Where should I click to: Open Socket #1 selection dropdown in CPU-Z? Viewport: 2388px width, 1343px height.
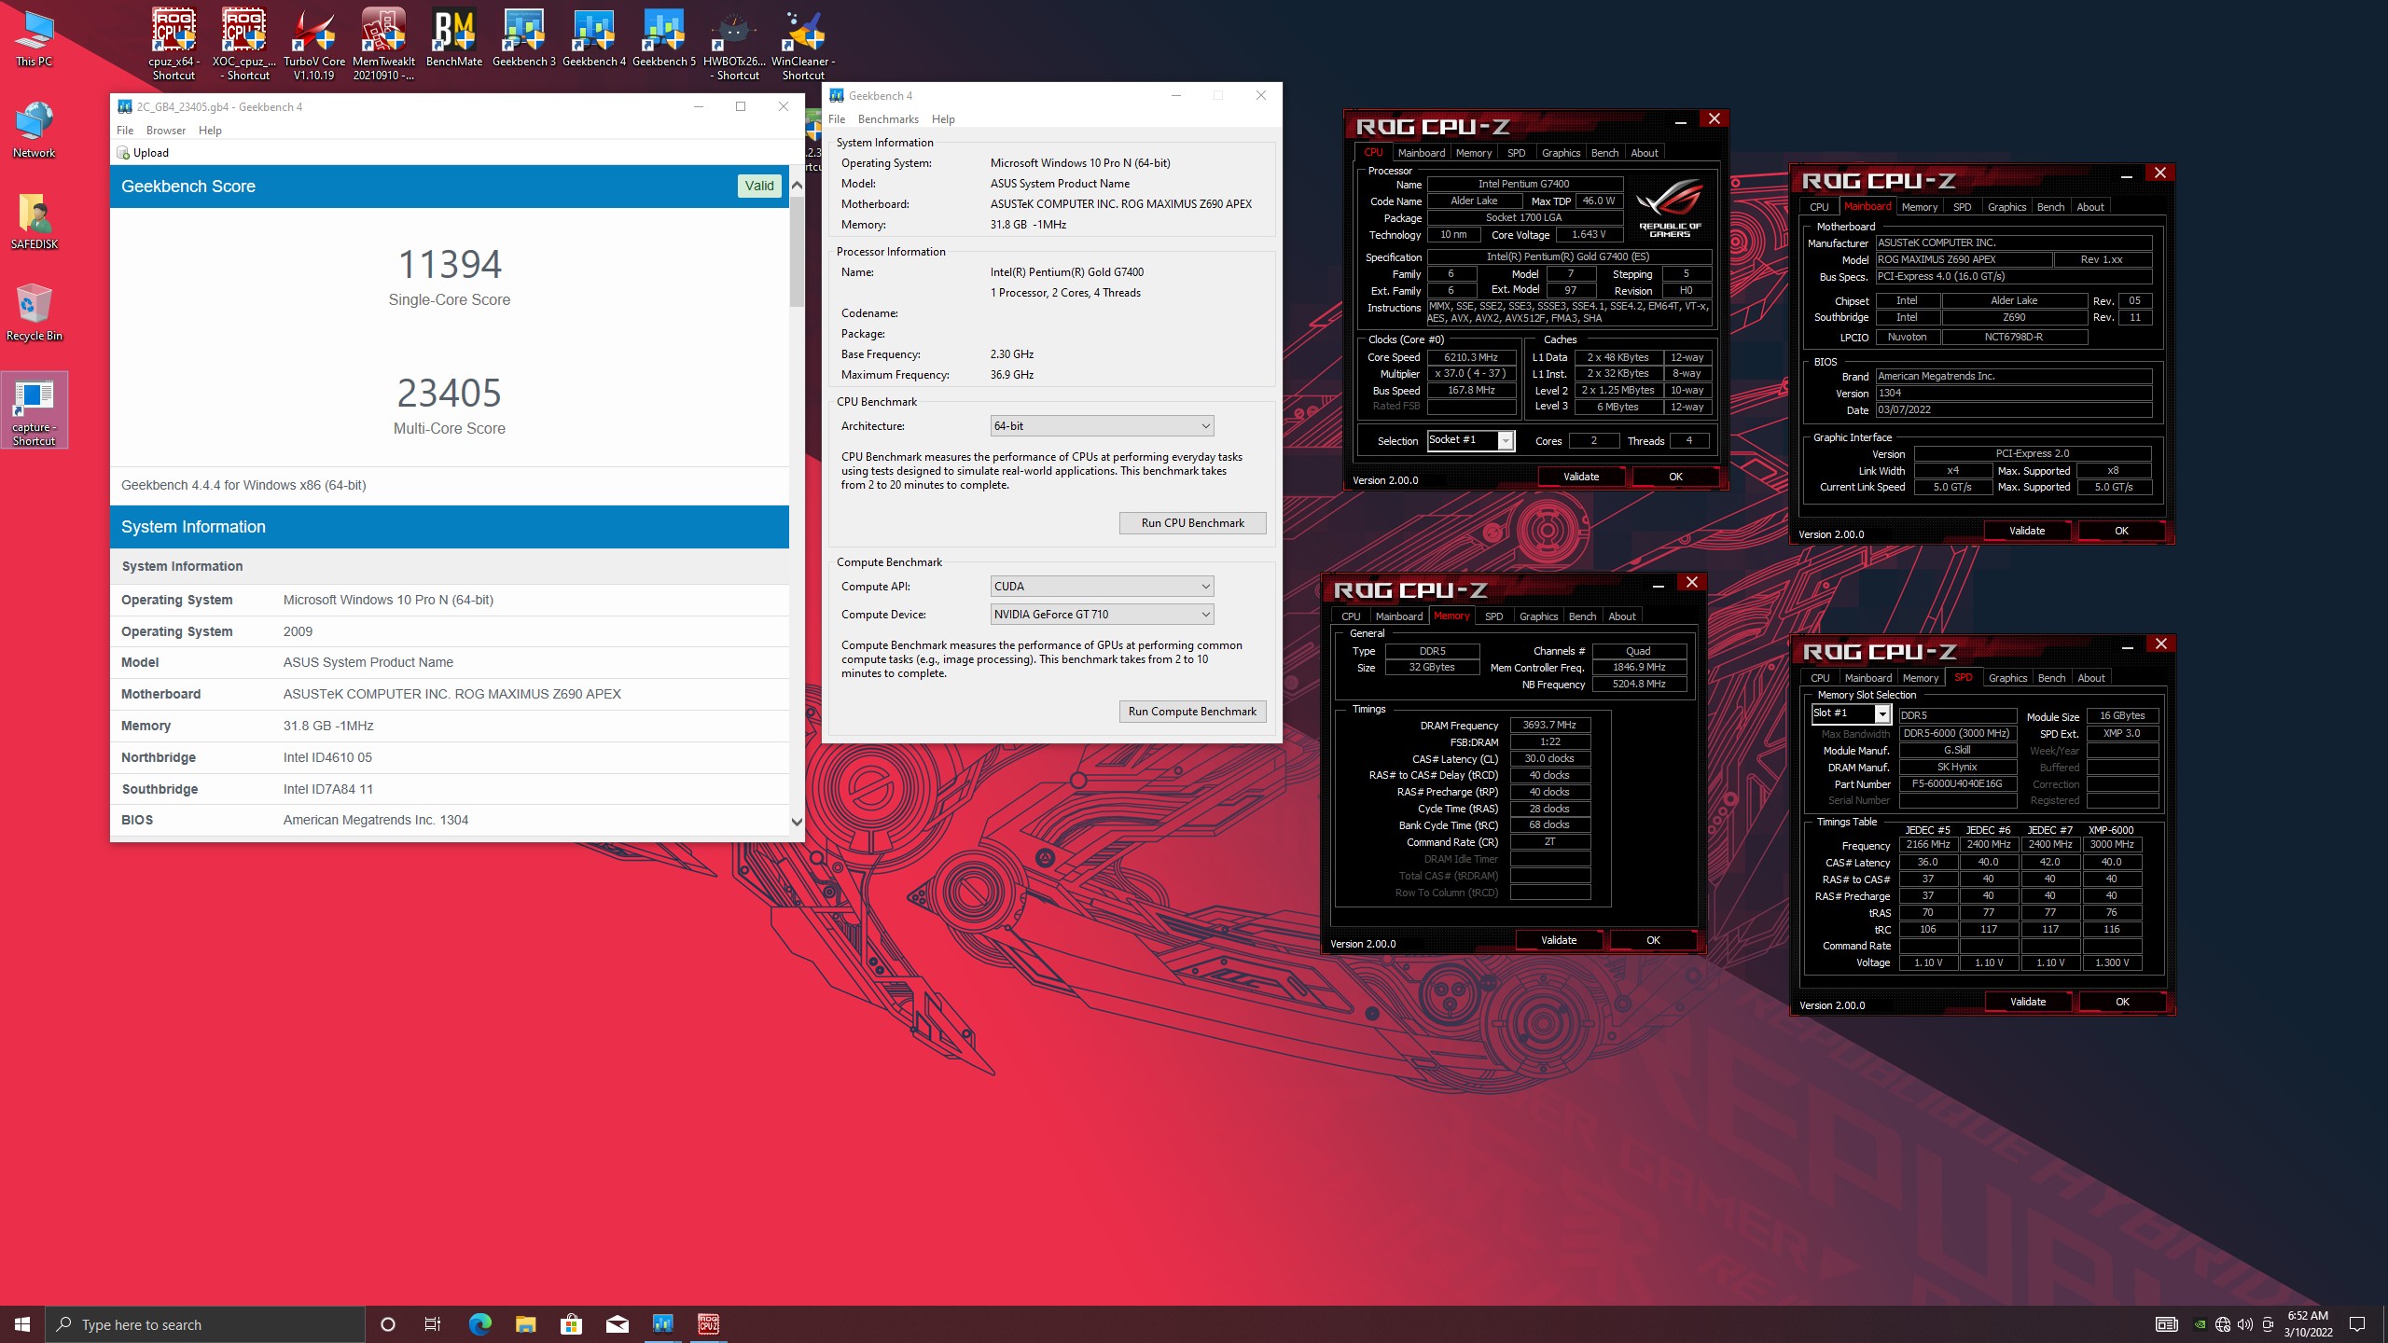(x=1471, y=440)
